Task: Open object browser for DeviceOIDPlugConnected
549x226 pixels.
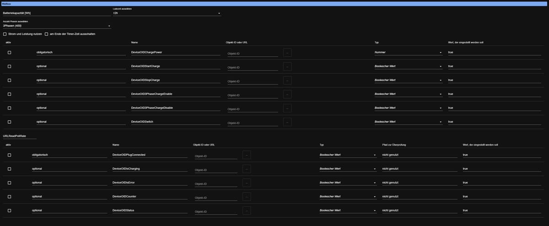Action: [247, 155]
